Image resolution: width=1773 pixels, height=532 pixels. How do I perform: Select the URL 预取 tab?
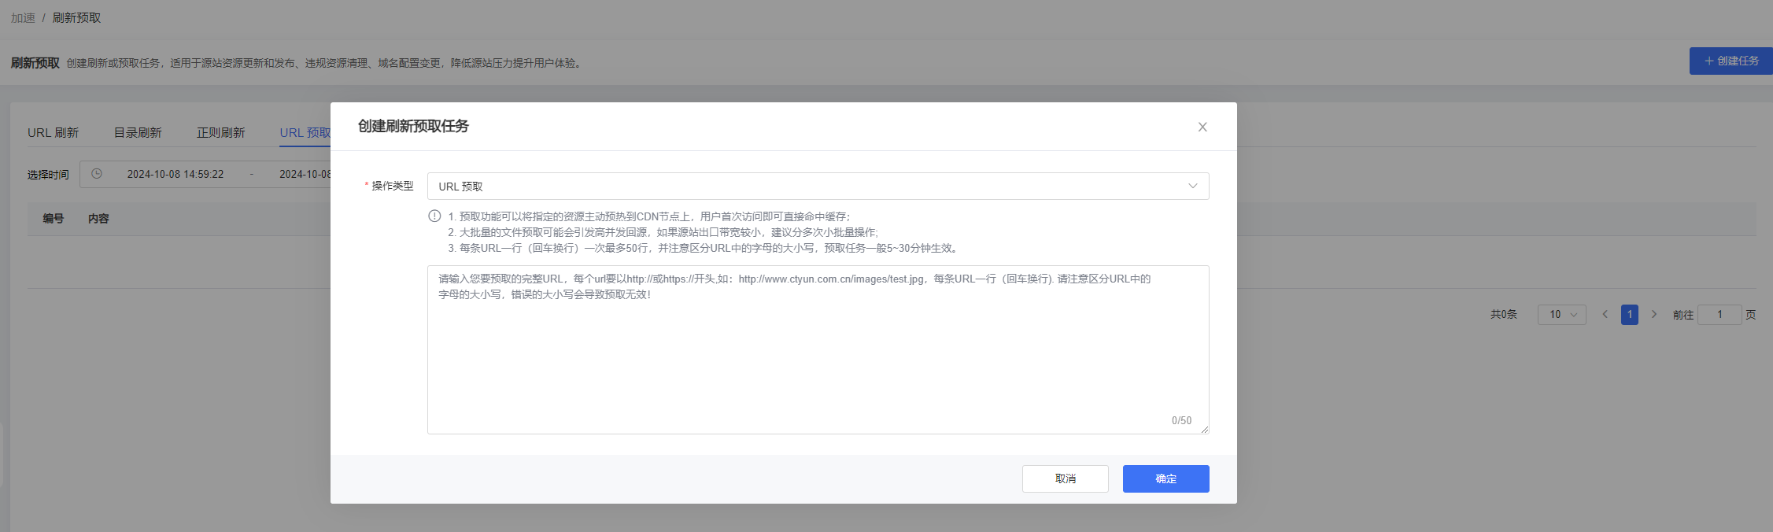click(305, 132)
